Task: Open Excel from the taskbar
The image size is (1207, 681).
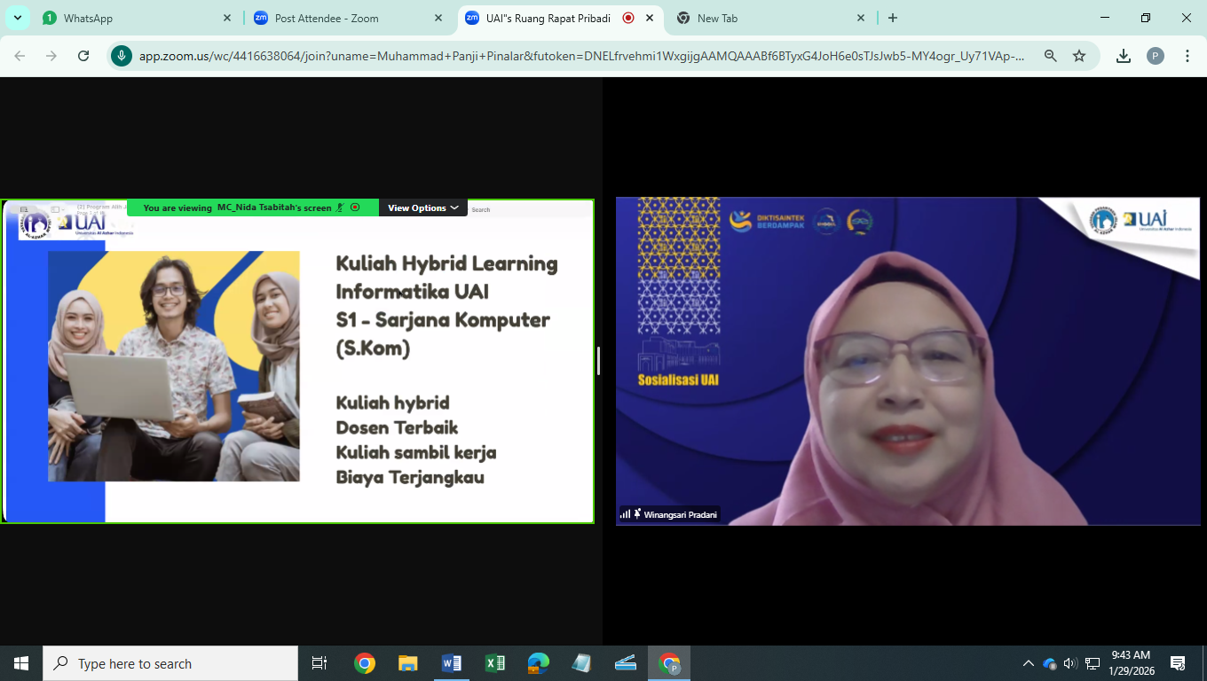Action: (494, 663)
